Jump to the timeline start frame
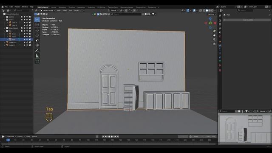 click(103, 137)
